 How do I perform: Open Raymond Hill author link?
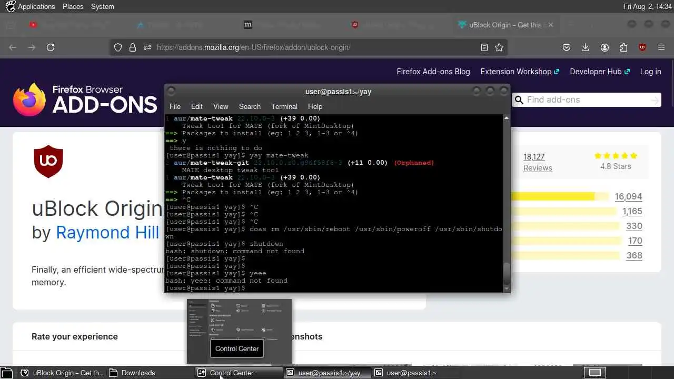click(107, 232)
